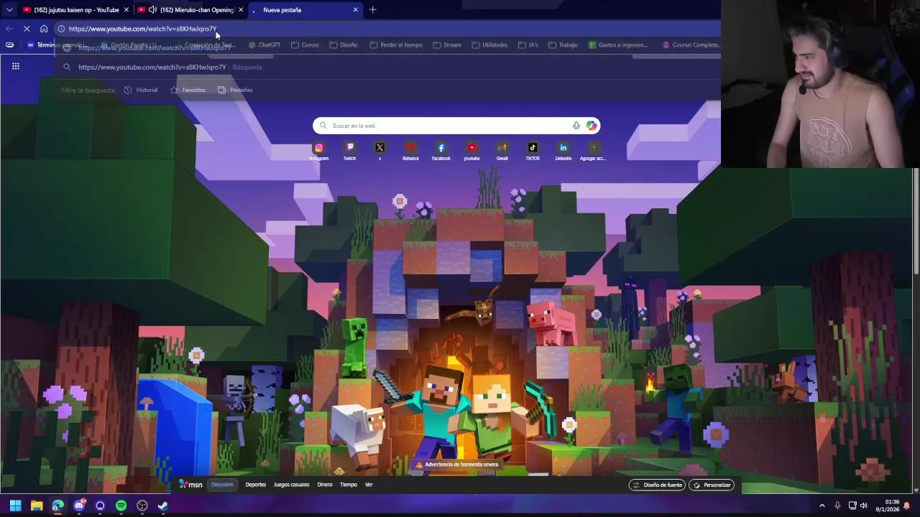Open the X shortcut icon

click(380, 147)
